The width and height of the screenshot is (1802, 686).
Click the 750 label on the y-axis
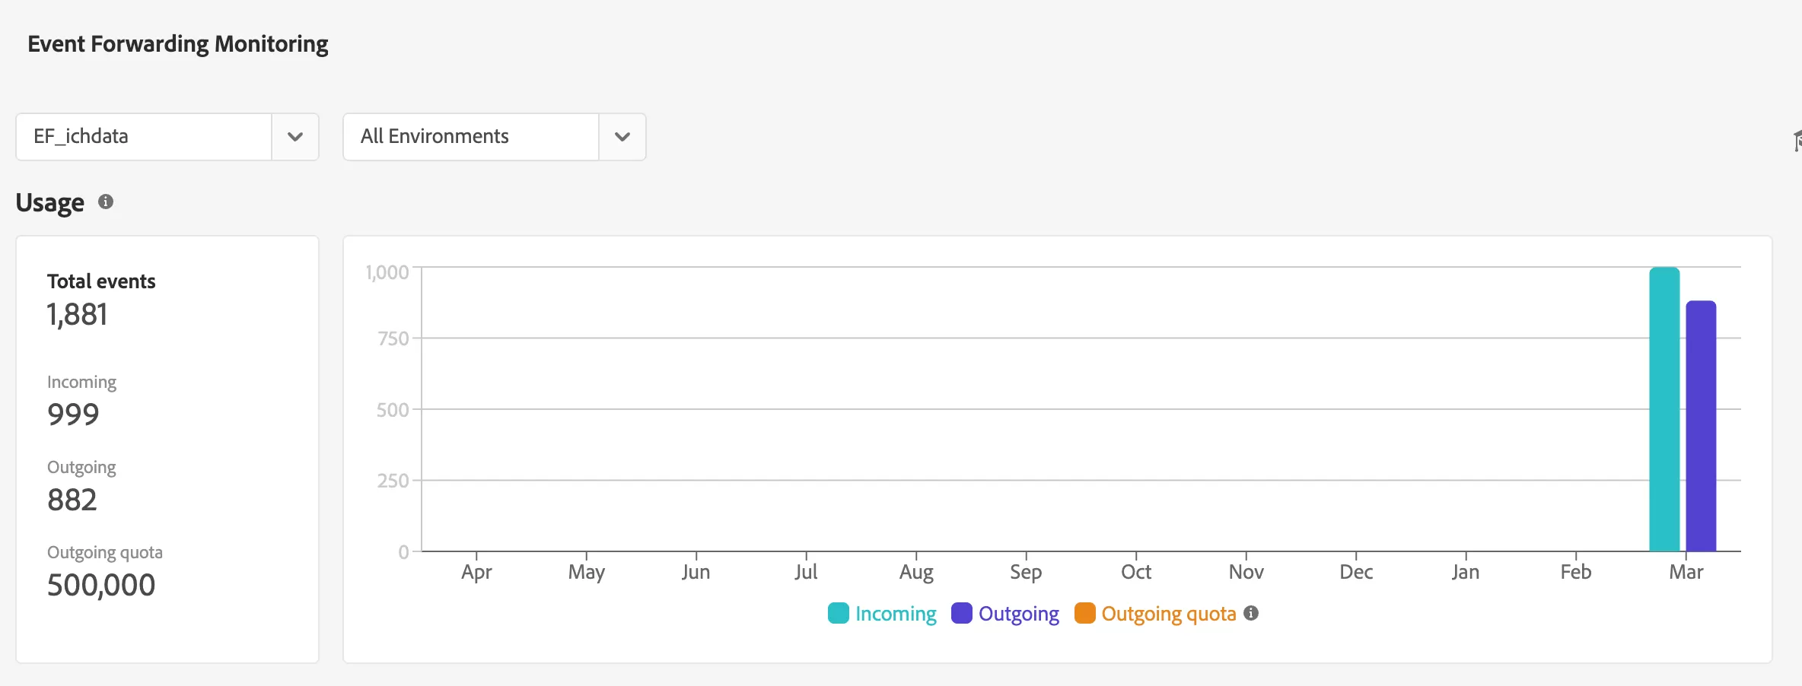point(393,338)
